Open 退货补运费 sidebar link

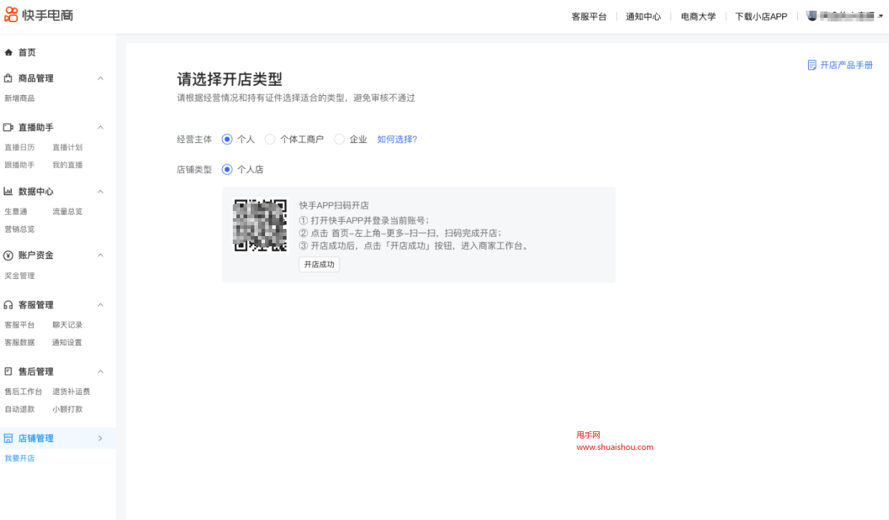point(71,391)
